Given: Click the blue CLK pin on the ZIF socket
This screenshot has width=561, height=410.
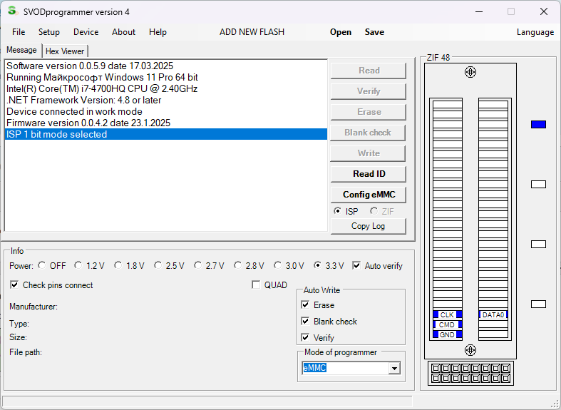Looking at the screenshot, I should coord(447,315).
